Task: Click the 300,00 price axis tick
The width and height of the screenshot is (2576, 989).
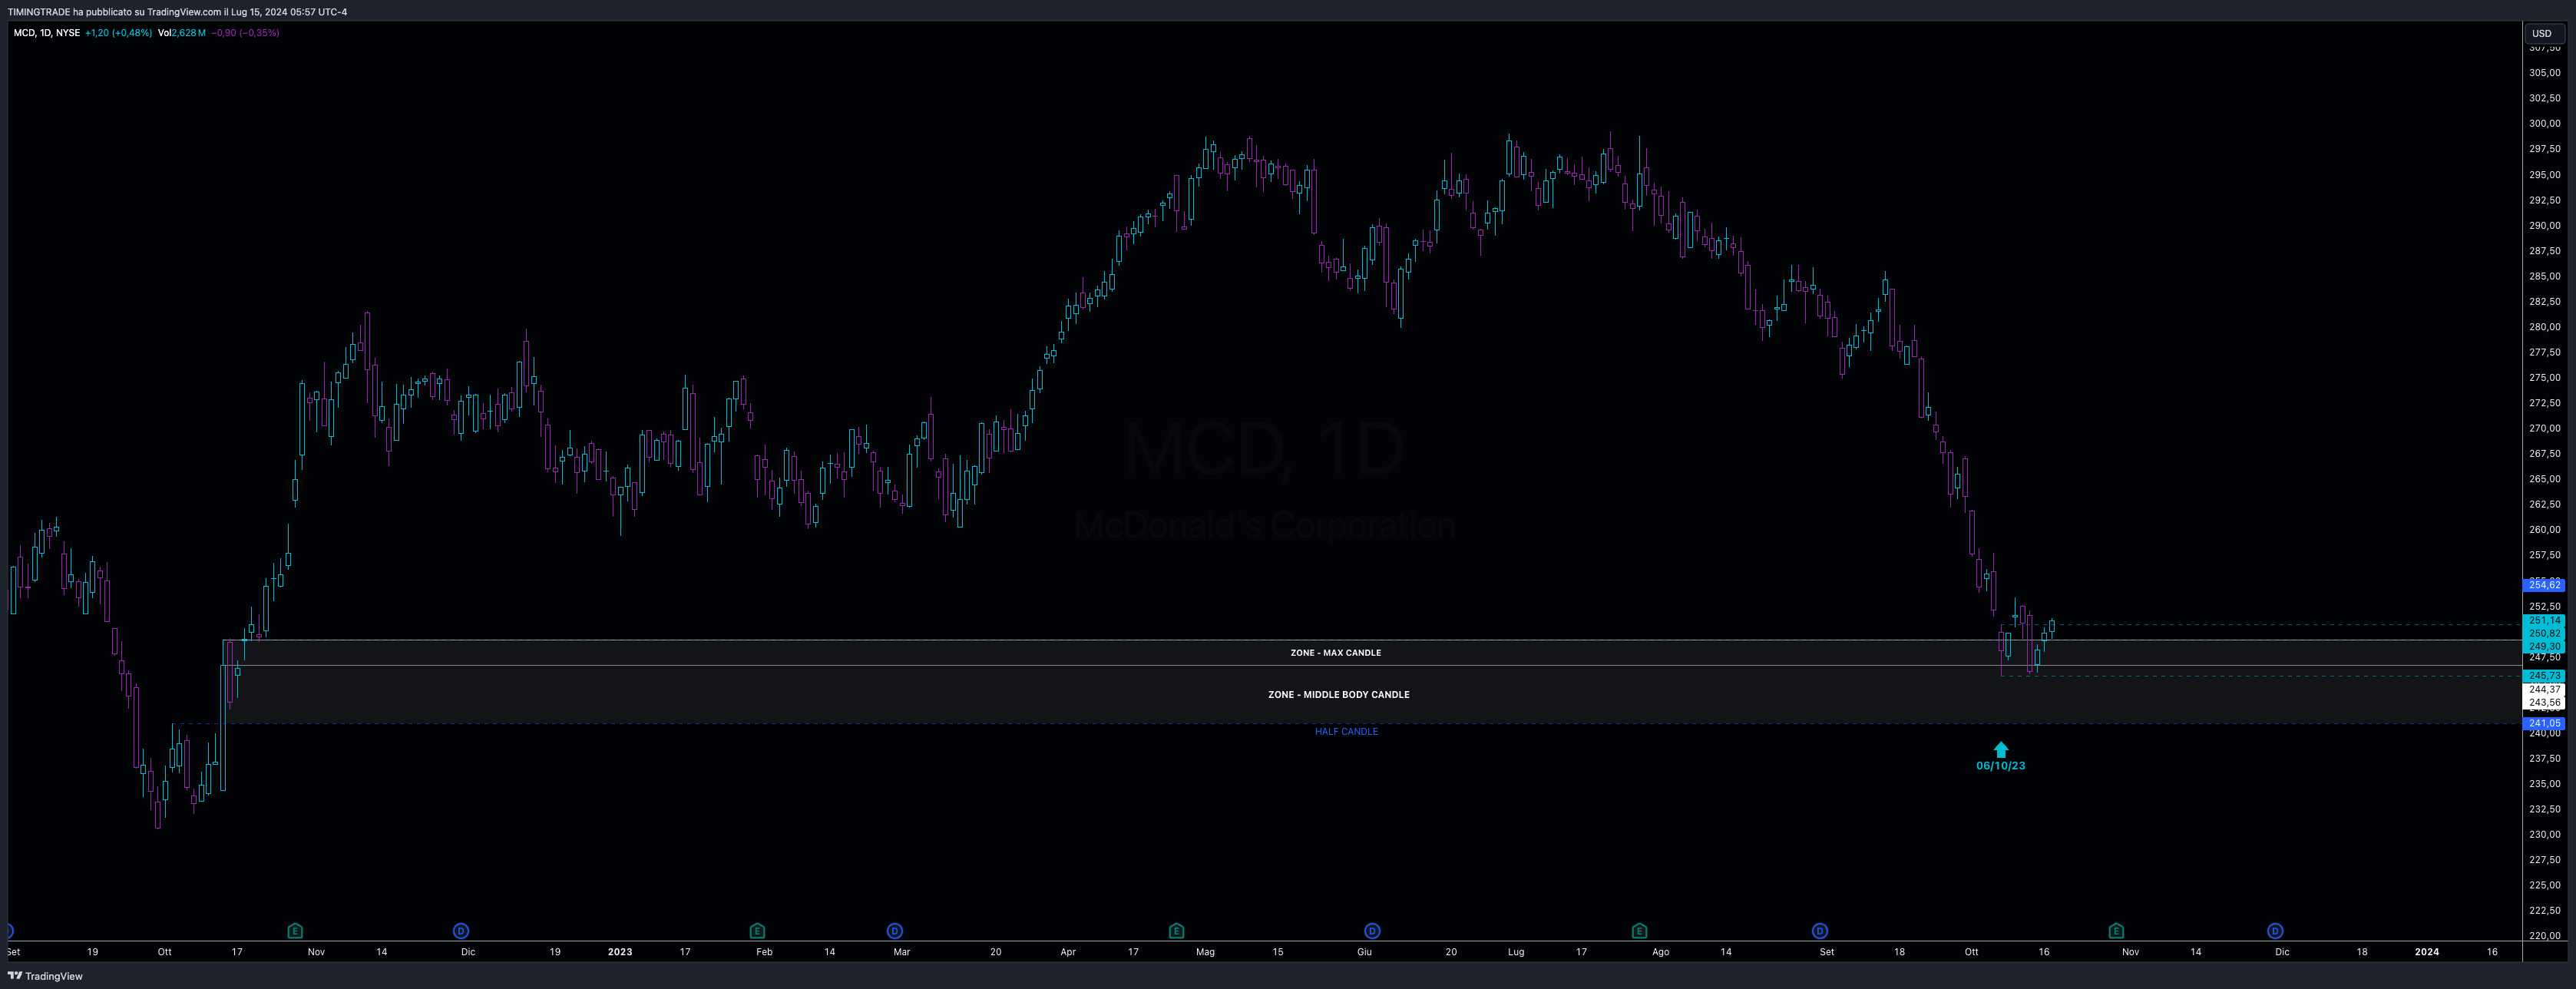Action: coord(2545,124)
